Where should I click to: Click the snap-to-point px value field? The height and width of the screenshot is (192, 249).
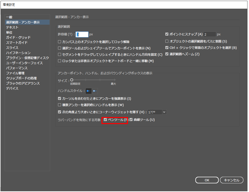[209, 34]
